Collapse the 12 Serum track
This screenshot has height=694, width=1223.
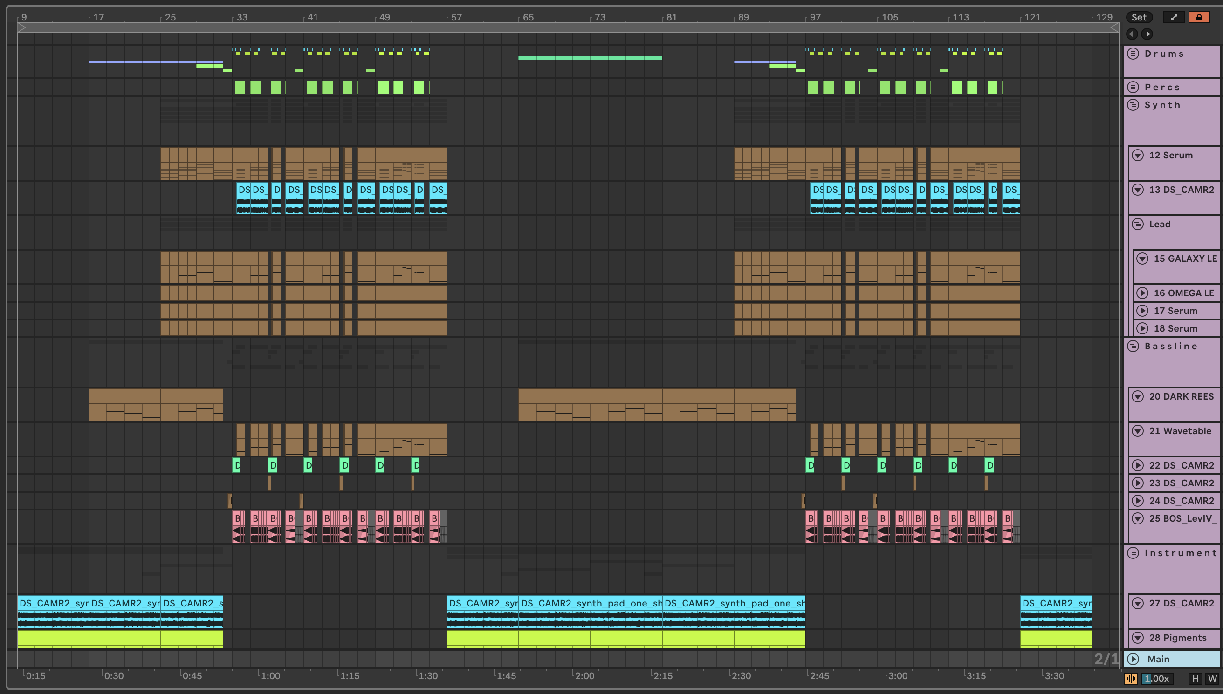[1138, 155]
